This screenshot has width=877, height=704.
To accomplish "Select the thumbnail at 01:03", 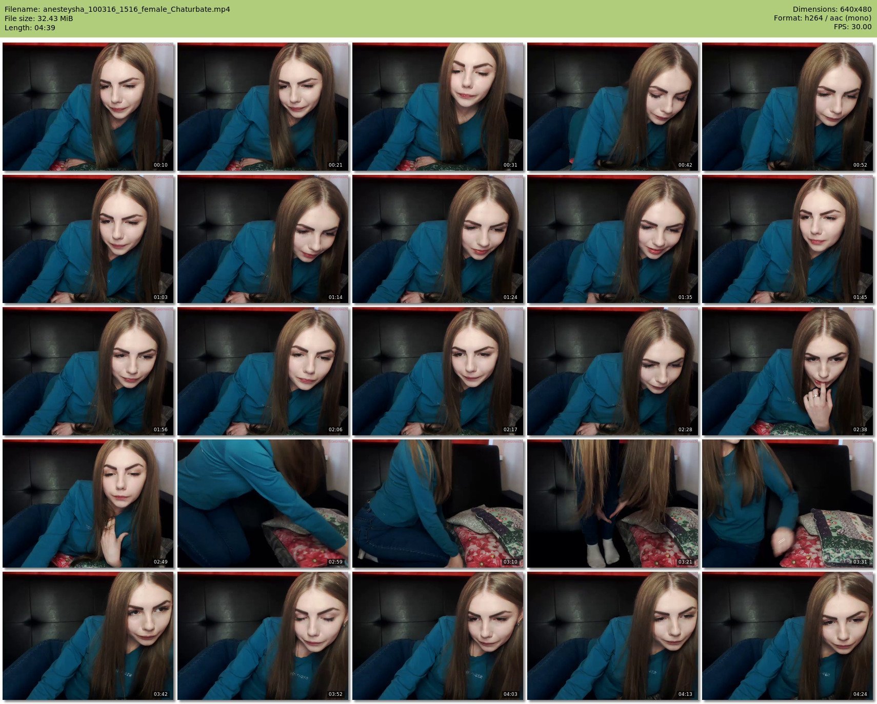I will click(x=88, y=239).
